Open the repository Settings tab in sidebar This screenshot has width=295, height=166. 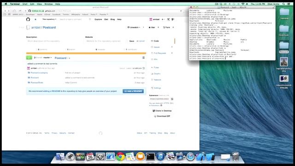(x=156, y=88)
